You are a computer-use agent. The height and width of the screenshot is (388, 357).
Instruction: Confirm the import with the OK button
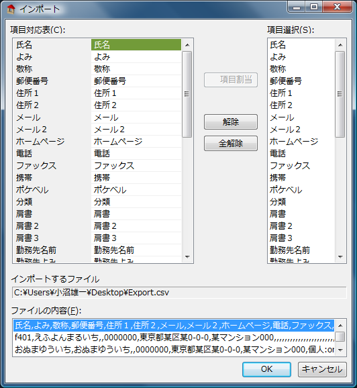tap(266, 369)
